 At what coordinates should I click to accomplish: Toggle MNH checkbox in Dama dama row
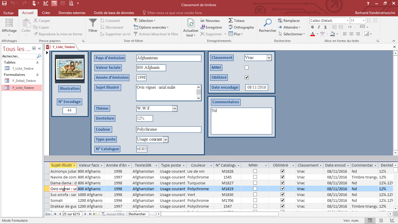tap(255, 183)
